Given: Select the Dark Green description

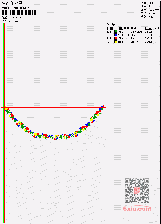Looking at the screenshot, I should click(137, 32).
